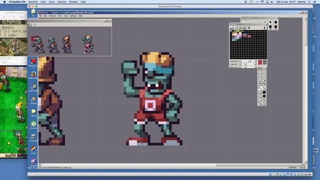Select the eyedropper tool in the toolbox
320x180 pixels.
[x=264, y=80]
